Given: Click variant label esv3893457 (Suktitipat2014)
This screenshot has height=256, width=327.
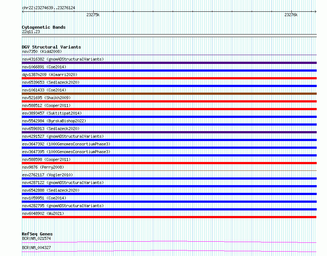Looking at the screenshot, I should point(52,113).
